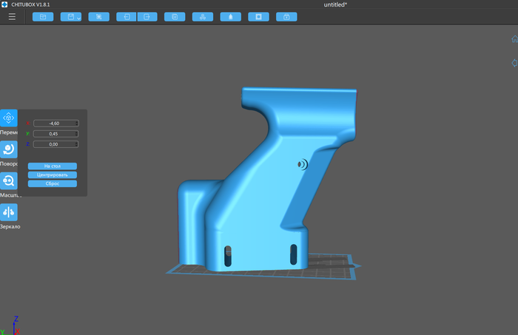
Task: Click the home view icon at right edge
Action: pos(515,39)
